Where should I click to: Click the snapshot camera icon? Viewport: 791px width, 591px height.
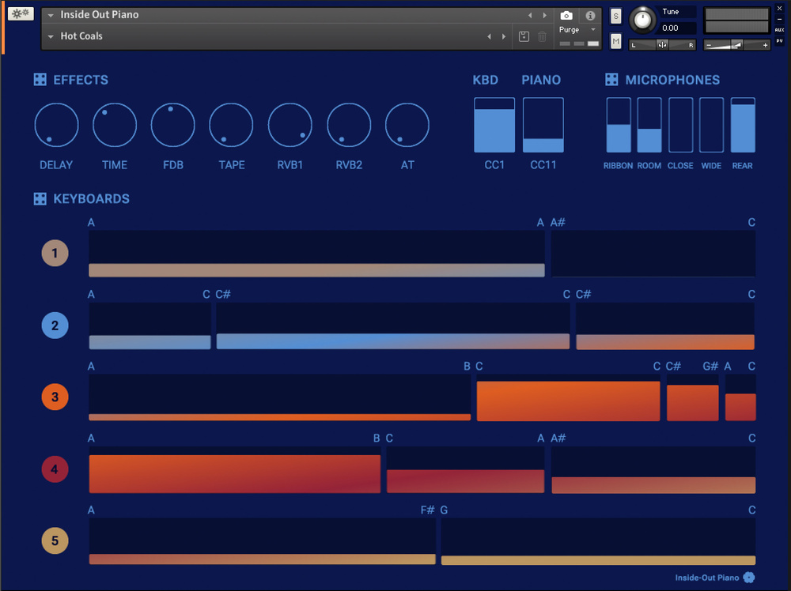pyautogui.click(x=566, y=16)
